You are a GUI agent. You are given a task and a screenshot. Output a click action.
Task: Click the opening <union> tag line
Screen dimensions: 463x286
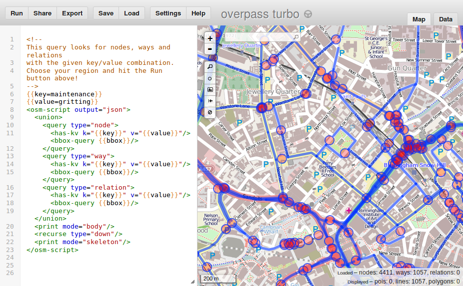point(48,117)
